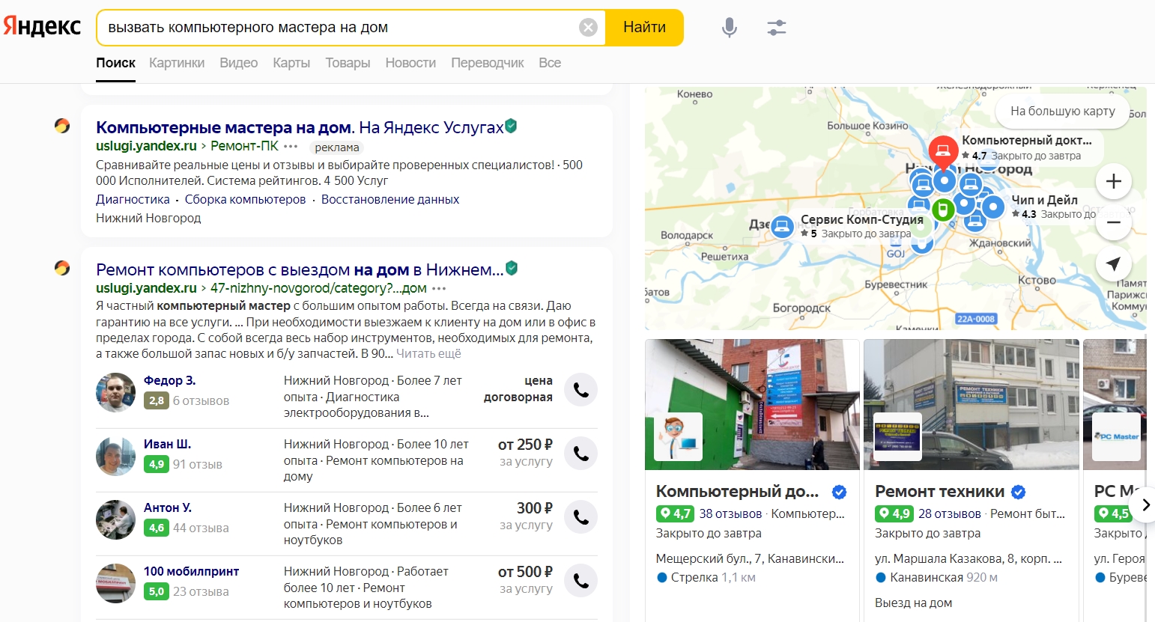Call Иван Ш. using phone icon
Viewport: 1155px width, 622px height.
[580, 453]
